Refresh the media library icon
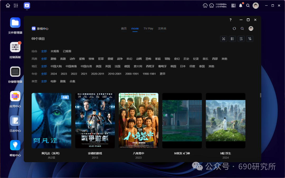The image size is (285, 178). point(234,28)
